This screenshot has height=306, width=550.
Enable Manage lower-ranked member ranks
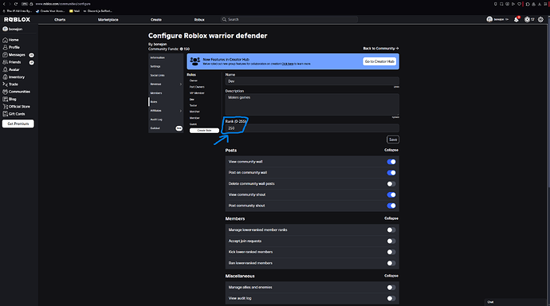coord(391,230)
